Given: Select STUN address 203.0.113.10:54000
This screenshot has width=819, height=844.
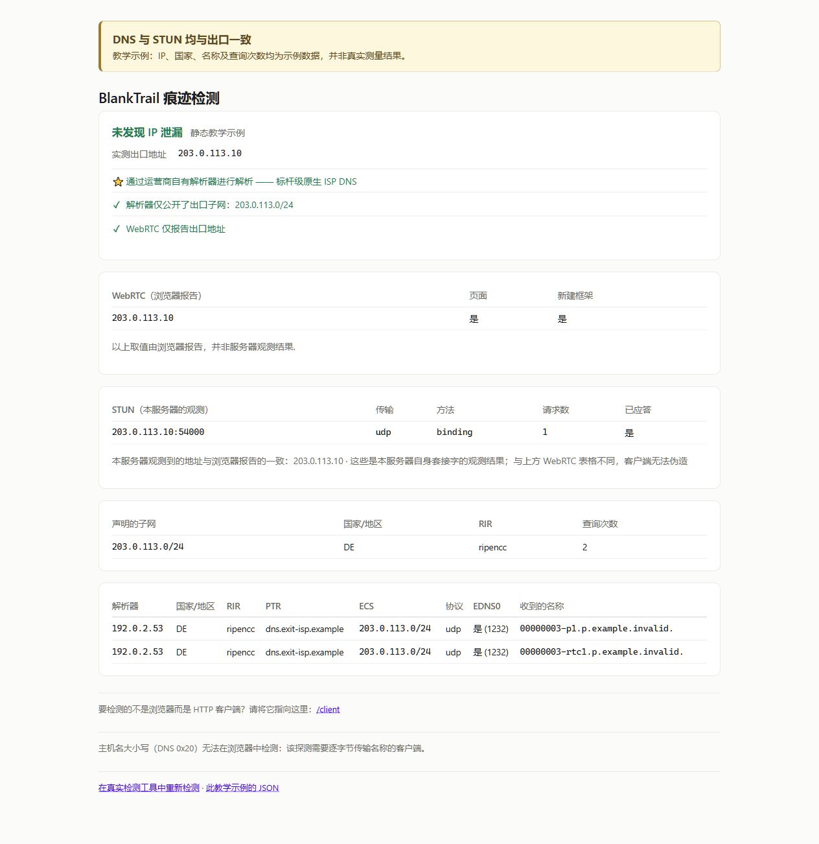Looking at the screenshot, I should (157, 432).
